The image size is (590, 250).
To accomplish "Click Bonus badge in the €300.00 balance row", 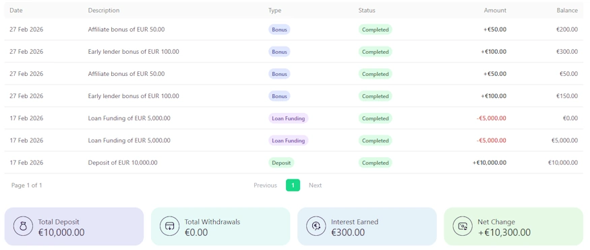I will click(279, 52).
